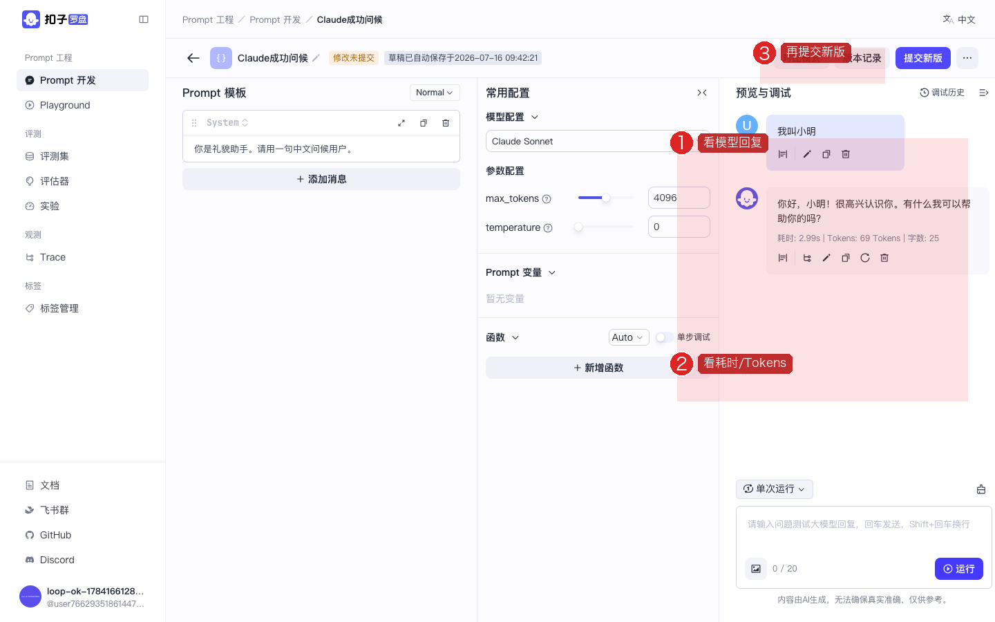The width and height of the screenshot is (995, 622).
Task: Click the Prompt 开发 breadcrumb
Action: tap(275, 19)
